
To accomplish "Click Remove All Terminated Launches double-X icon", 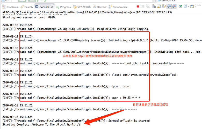I will (x=148, y=6).
